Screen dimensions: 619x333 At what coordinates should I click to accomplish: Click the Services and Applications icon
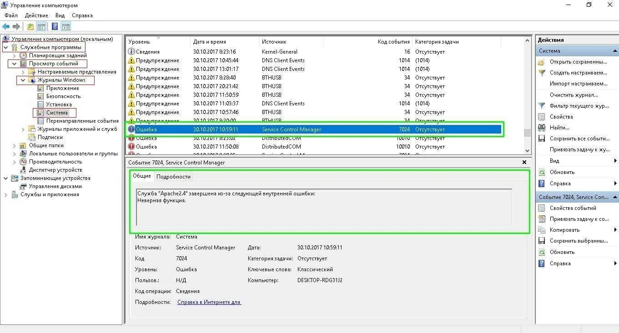pyautogui.click(x=15, y=194)
